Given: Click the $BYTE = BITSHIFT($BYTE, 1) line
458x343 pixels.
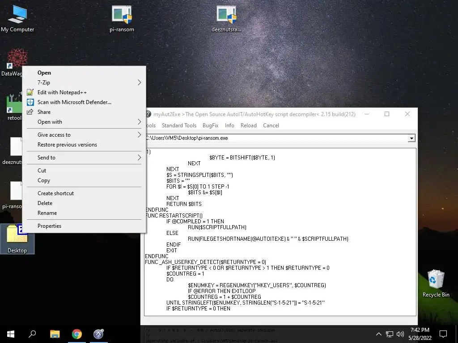Looking at the screenshot, I should tap(242, 158).
